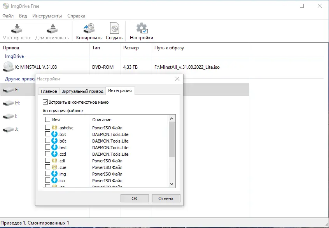Select the I: drive icon

[x=8, y=116]
